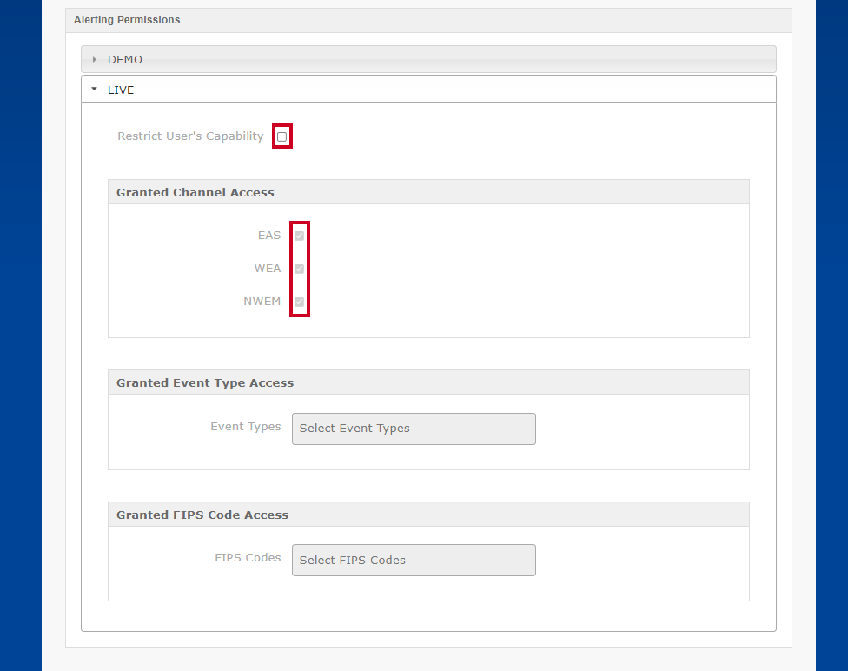848x671 pixels.
Task: Click the Granted Event Type Access heading
Action: pyautogui.click(x=205, y=383)
